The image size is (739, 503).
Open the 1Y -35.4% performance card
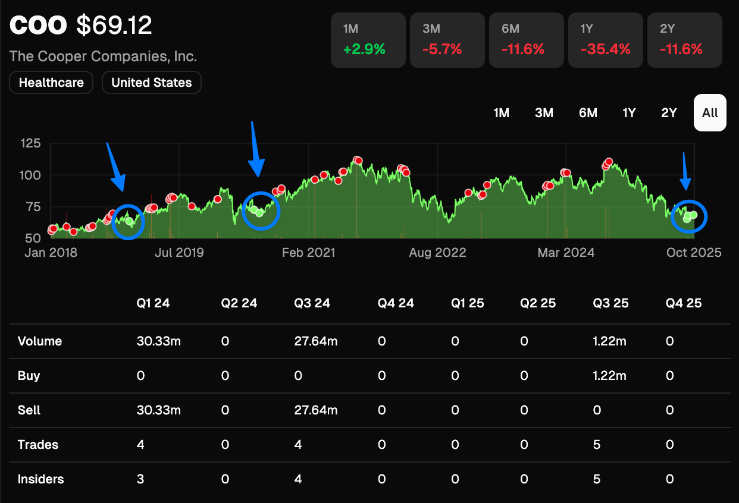click(605, 40)
